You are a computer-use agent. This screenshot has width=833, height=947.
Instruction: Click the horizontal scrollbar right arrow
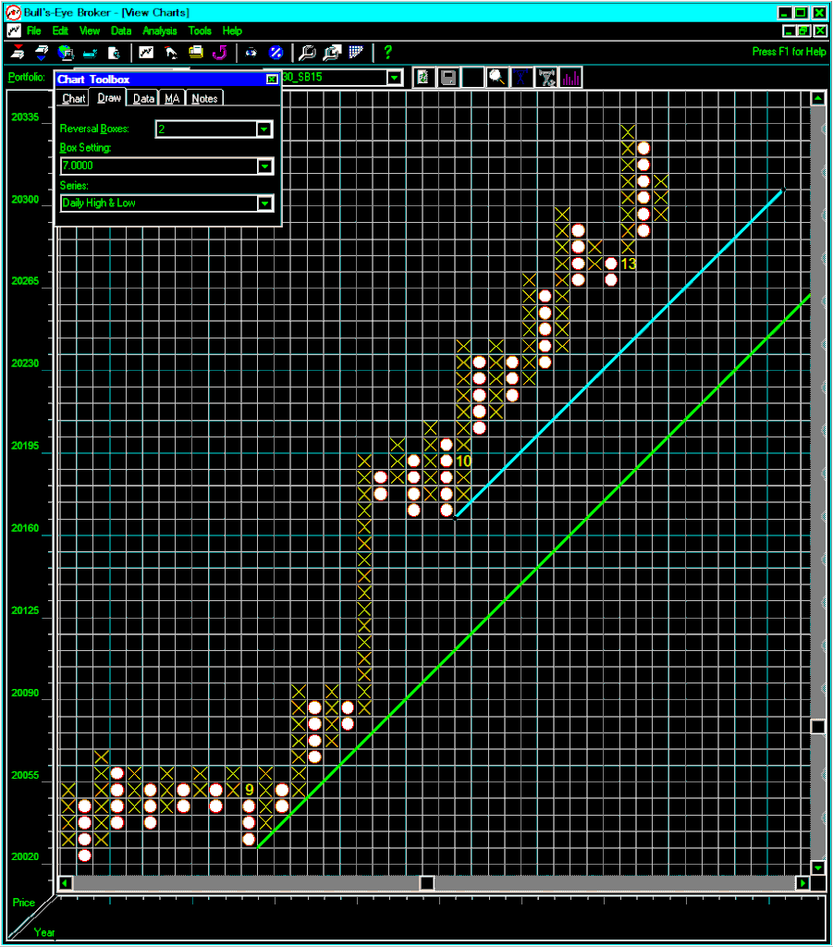tap(802, 883)
